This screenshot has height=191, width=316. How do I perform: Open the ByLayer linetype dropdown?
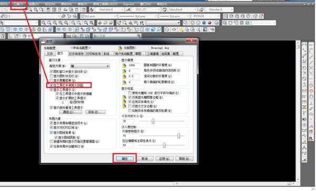coord(138,16)
